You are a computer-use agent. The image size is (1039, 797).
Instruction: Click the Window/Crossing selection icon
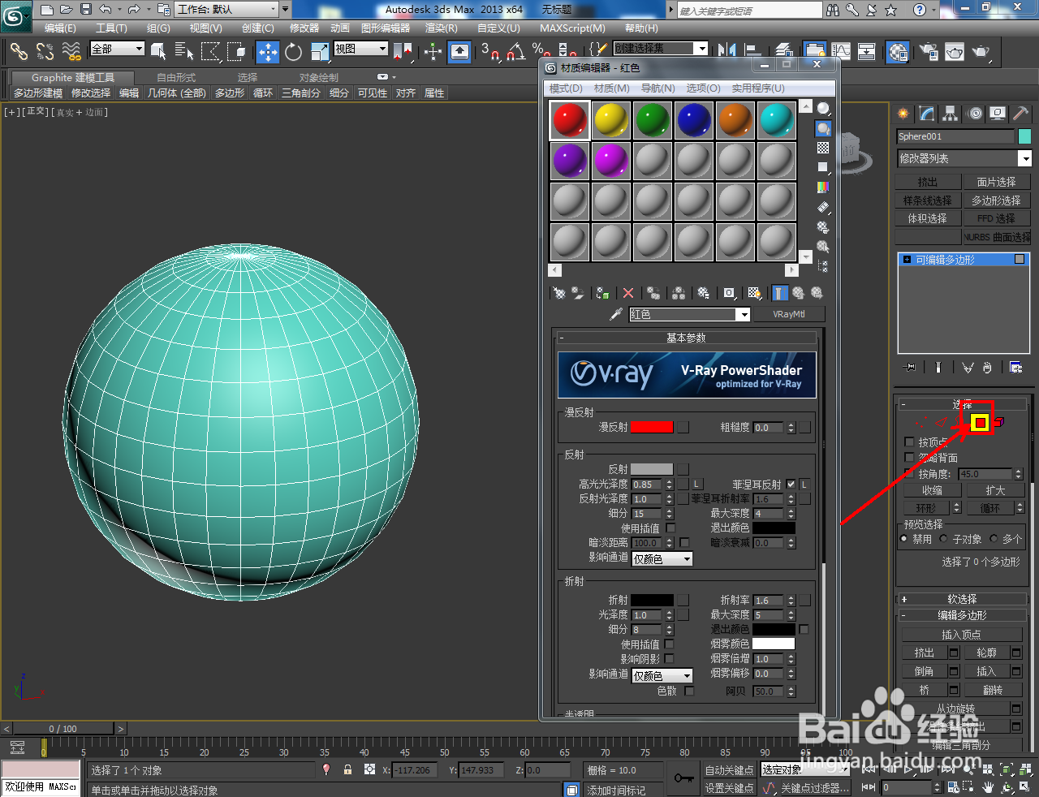237,52
